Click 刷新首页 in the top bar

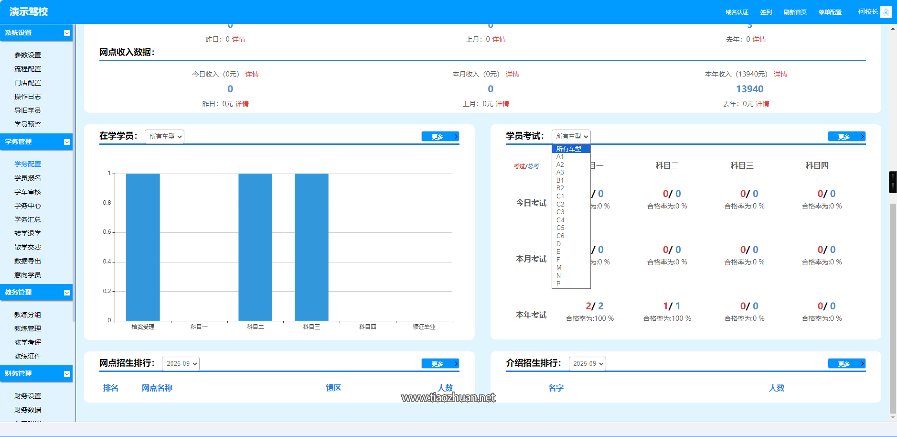[795, 12]
